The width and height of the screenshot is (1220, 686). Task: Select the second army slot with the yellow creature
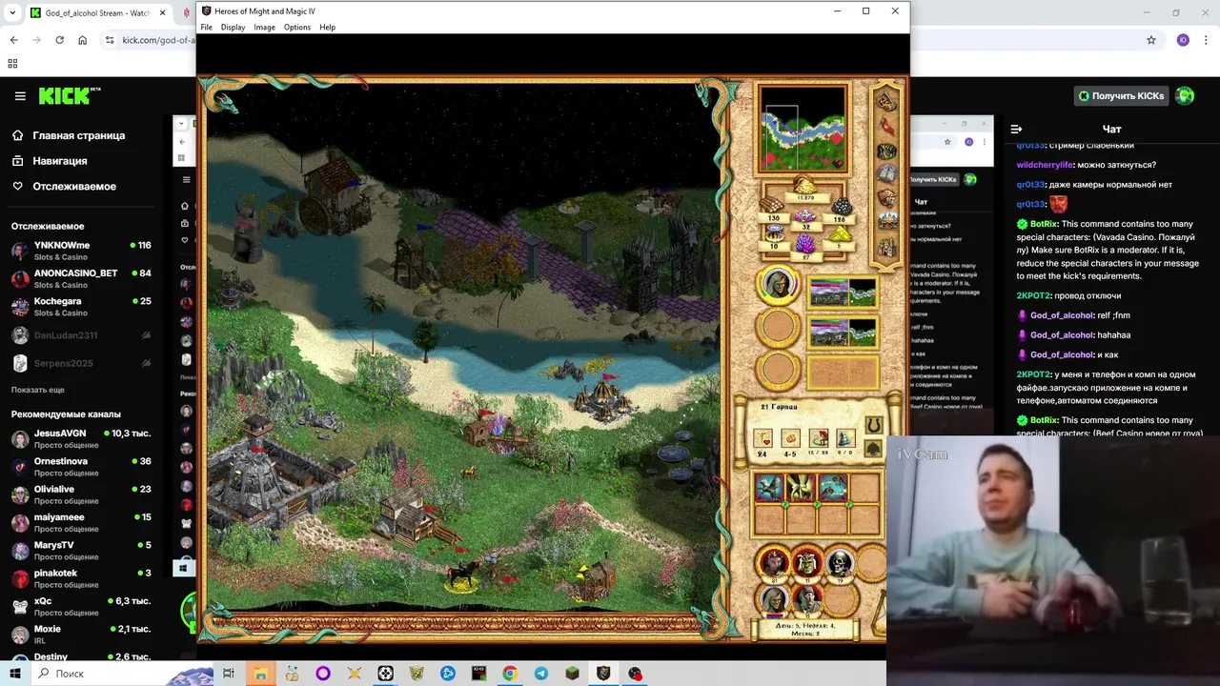click(x=801, y=489)
